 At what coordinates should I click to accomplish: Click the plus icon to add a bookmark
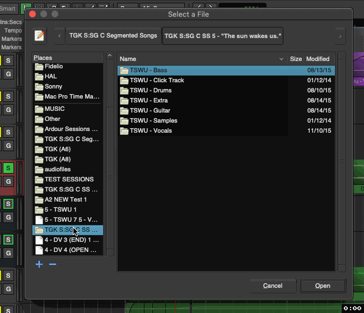[x=39, y=264]
